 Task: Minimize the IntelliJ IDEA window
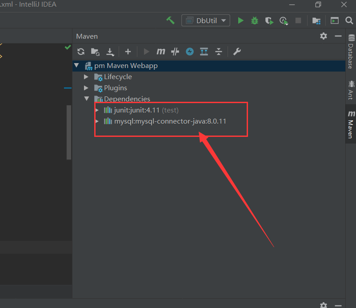[x=292, y=4]
